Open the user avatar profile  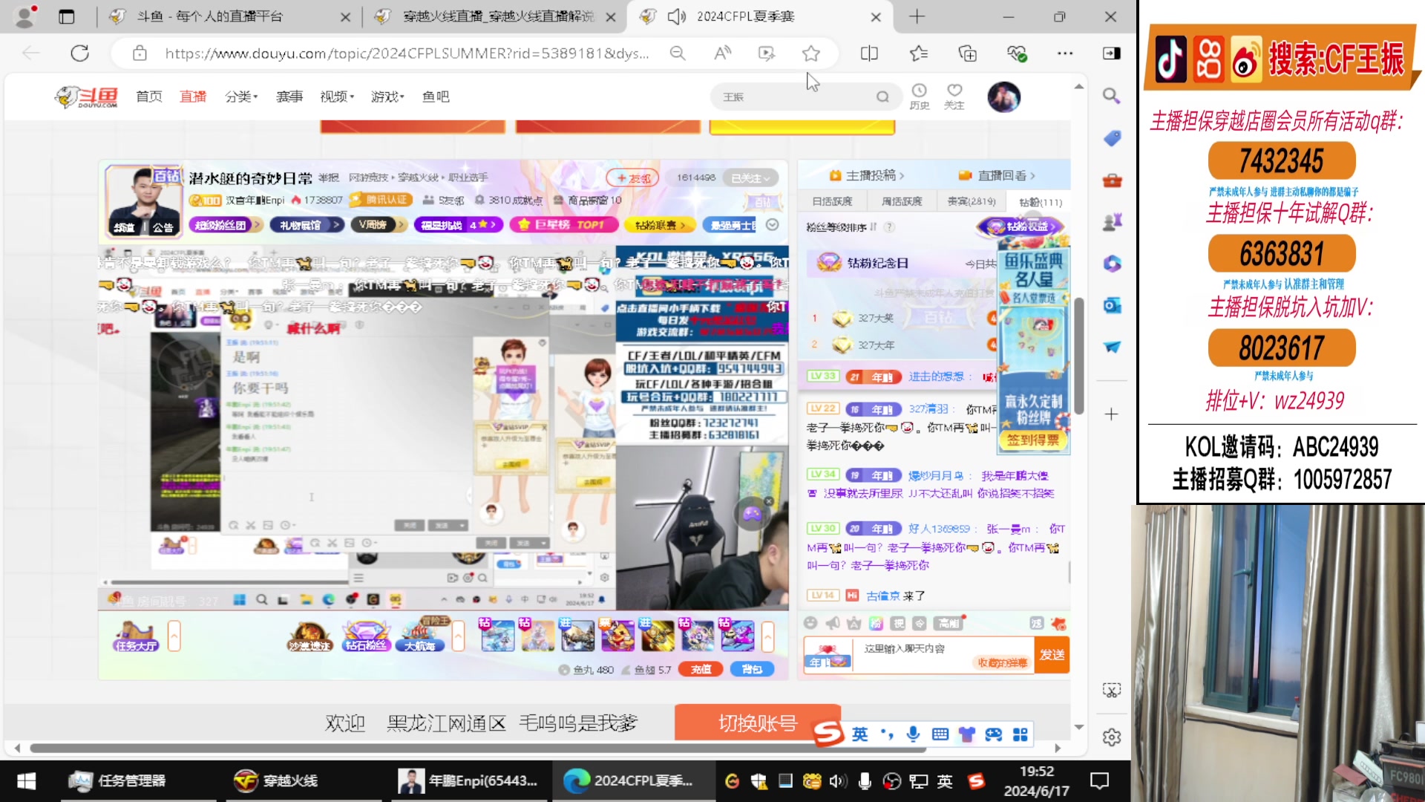coord(1004,97)
